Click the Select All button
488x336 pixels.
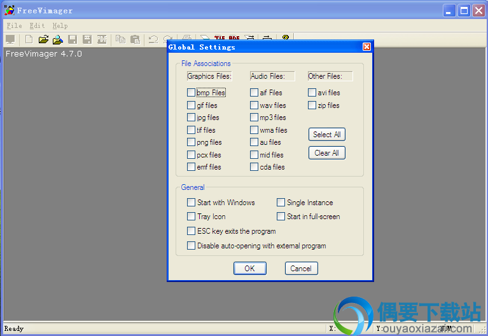(327, 134)
